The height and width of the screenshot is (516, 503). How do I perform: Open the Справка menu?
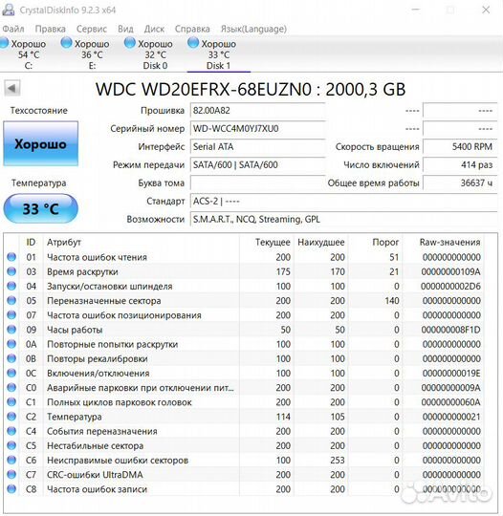click(x=192, y=29)
